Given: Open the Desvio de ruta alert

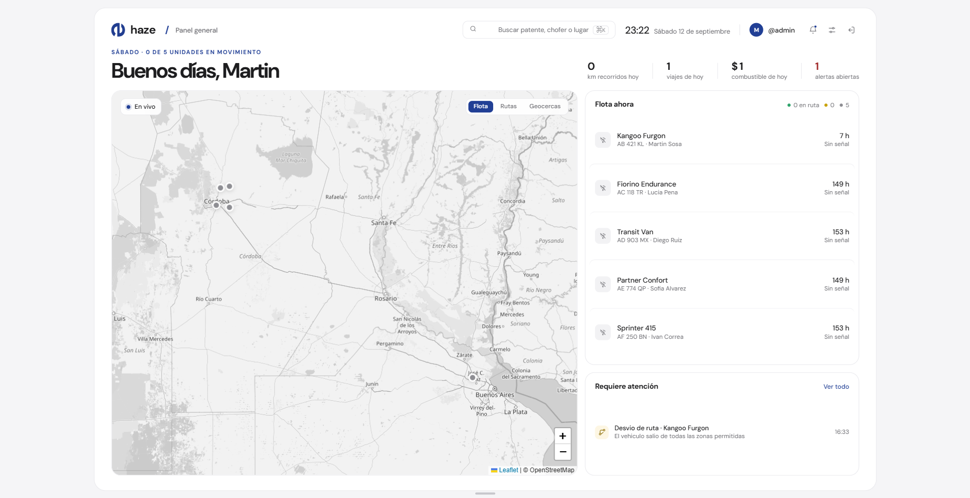Looking at the screenshot, I should pyautogui.click(x=722, y=432).
